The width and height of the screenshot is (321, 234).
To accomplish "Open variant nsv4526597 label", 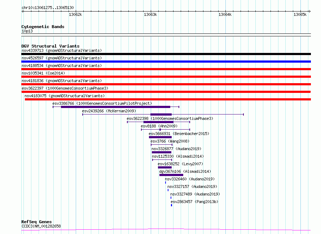I will pyautogui.click(x=62, y=58).
